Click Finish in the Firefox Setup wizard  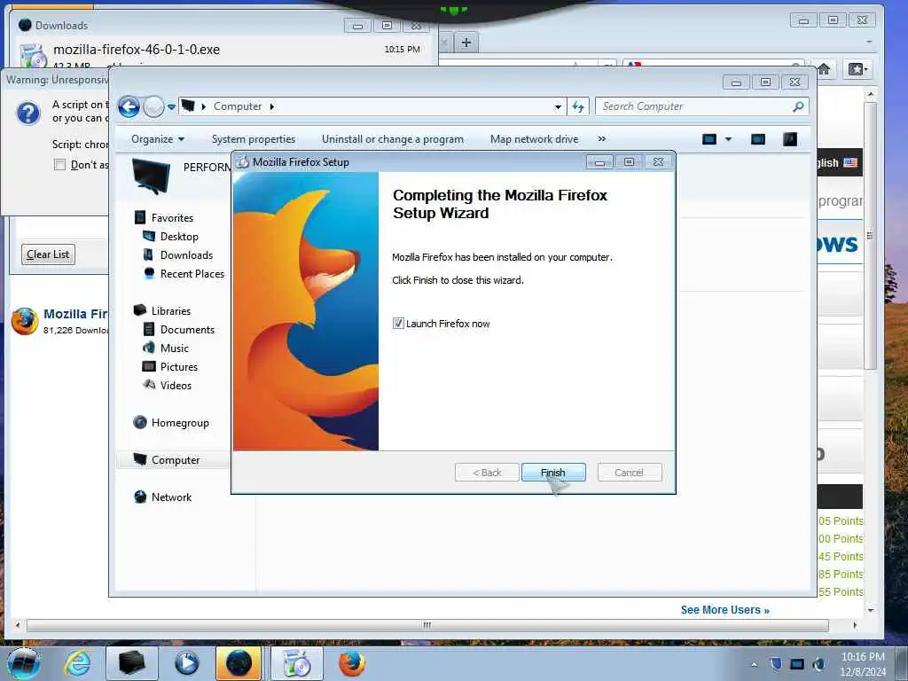point(553,473)
